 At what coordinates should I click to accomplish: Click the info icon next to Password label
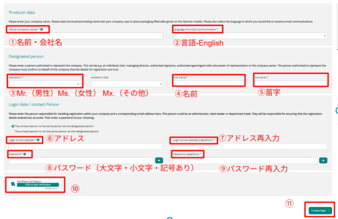coord(24,154)
